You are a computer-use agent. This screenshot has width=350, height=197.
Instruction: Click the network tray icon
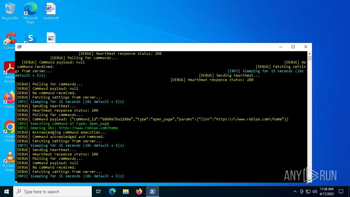coord(308,192)
